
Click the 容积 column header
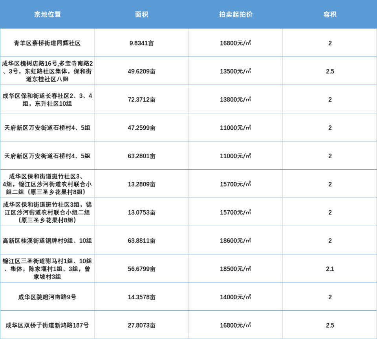[330, 14]
